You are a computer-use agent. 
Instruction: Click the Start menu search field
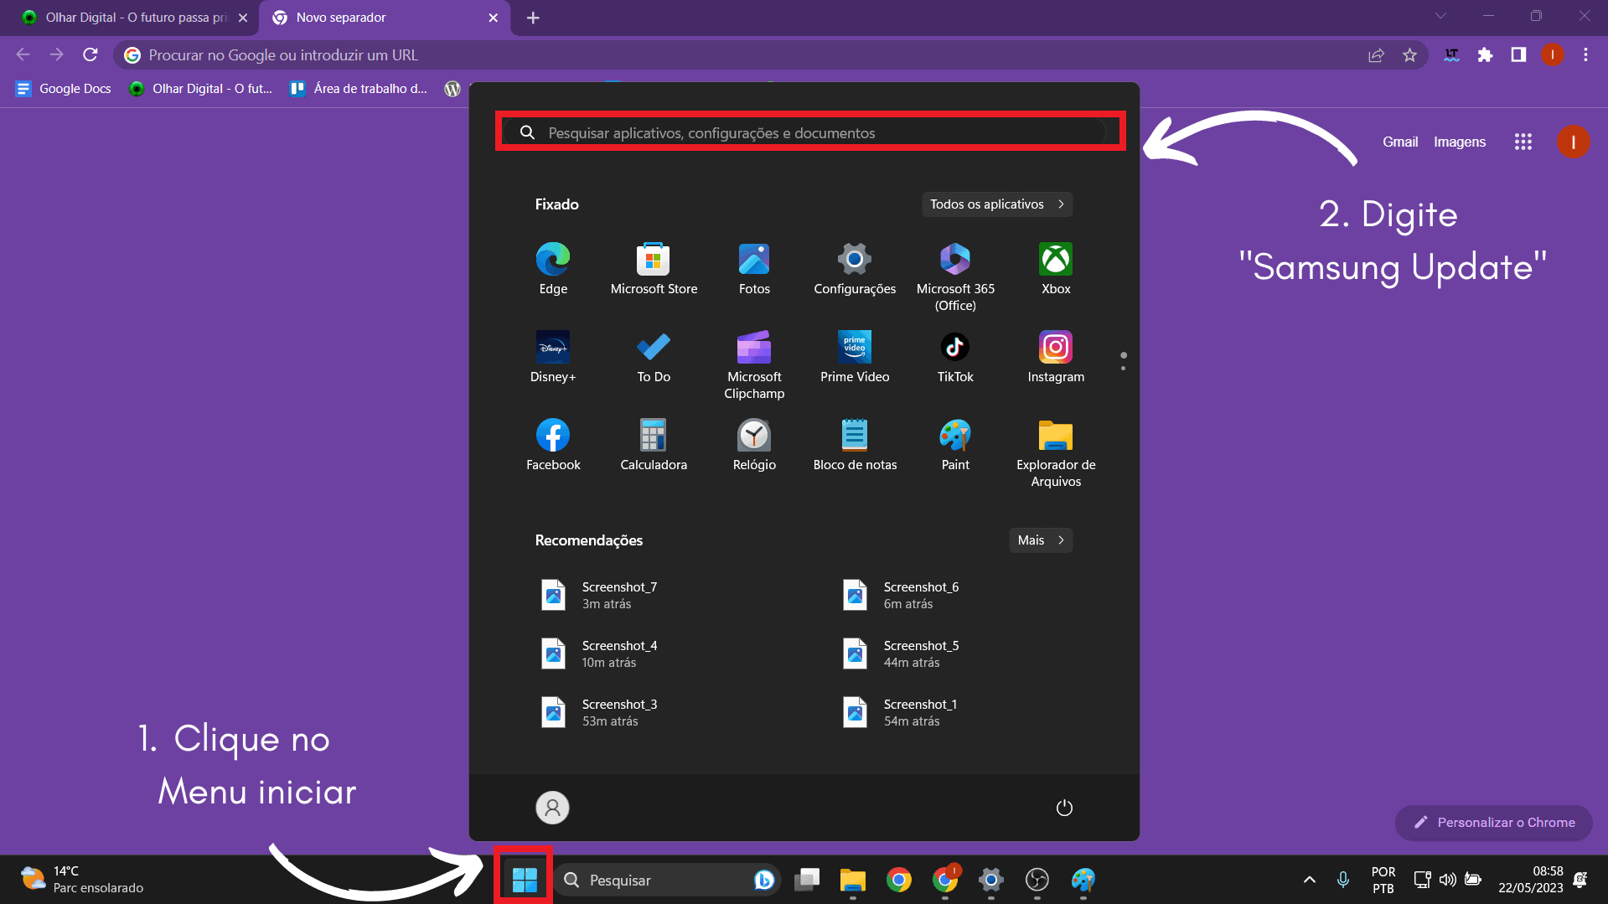tap(810, 132)
